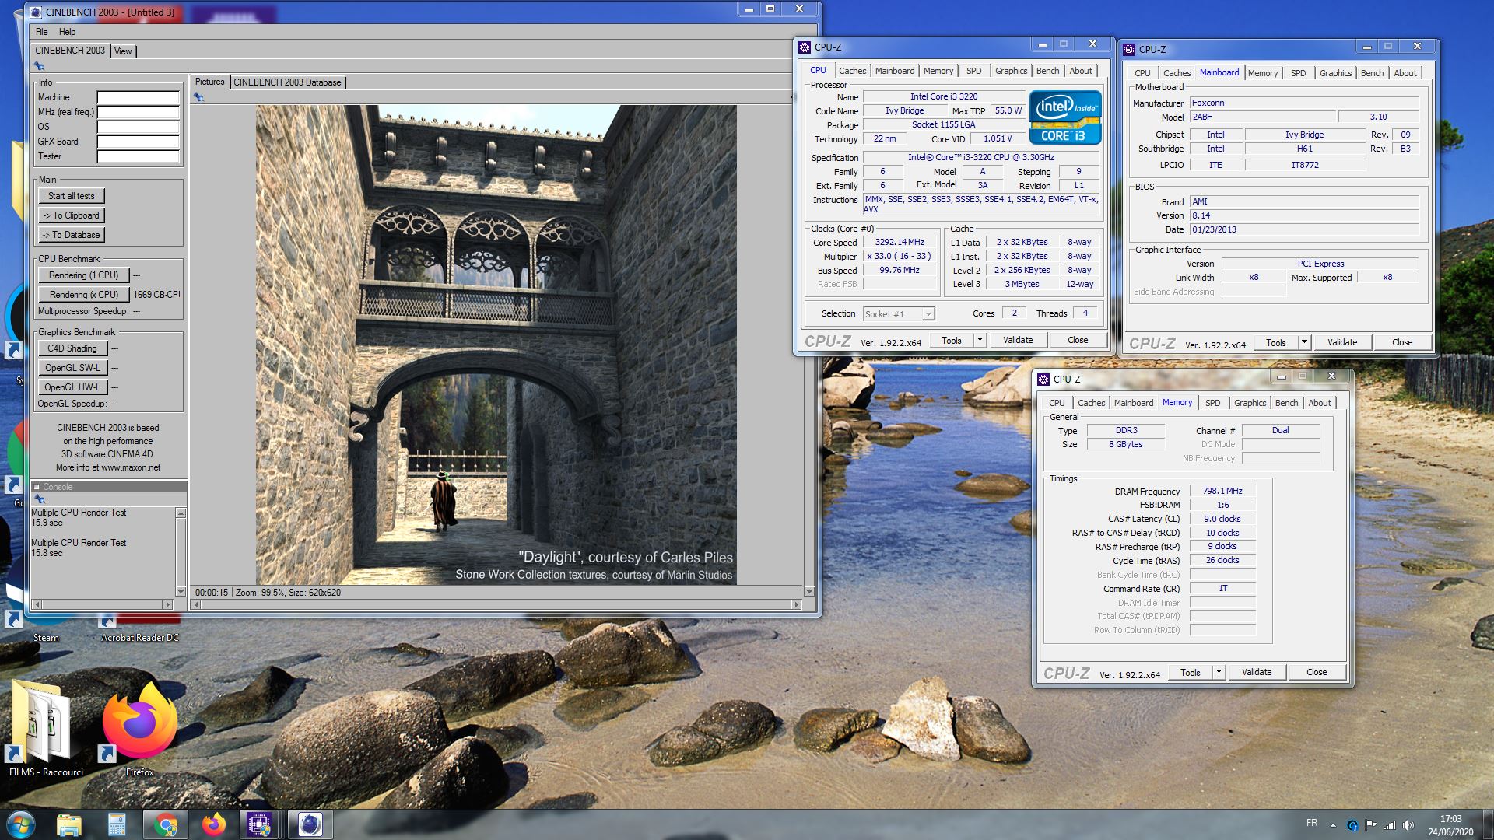Click the CPU-Z title icon in the Mainboard window

(1128, 50)
